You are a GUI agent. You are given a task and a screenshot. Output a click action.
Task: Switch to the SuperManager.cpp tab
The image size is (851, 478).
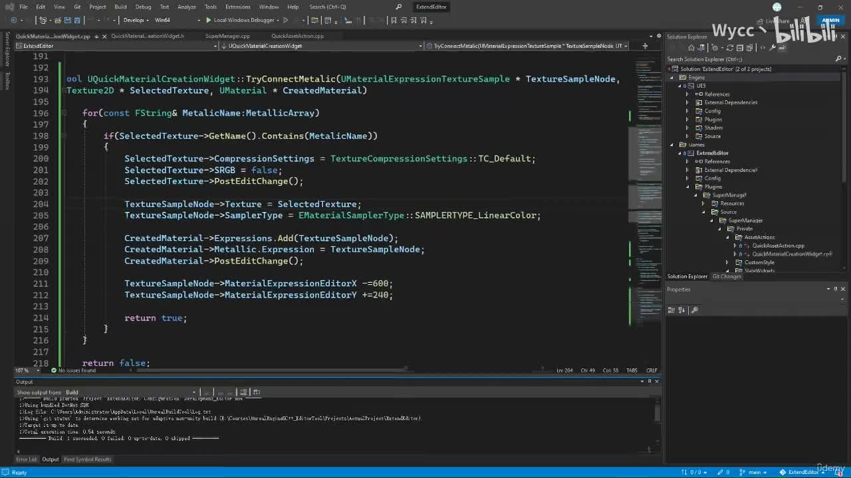(x=227, y=36)
